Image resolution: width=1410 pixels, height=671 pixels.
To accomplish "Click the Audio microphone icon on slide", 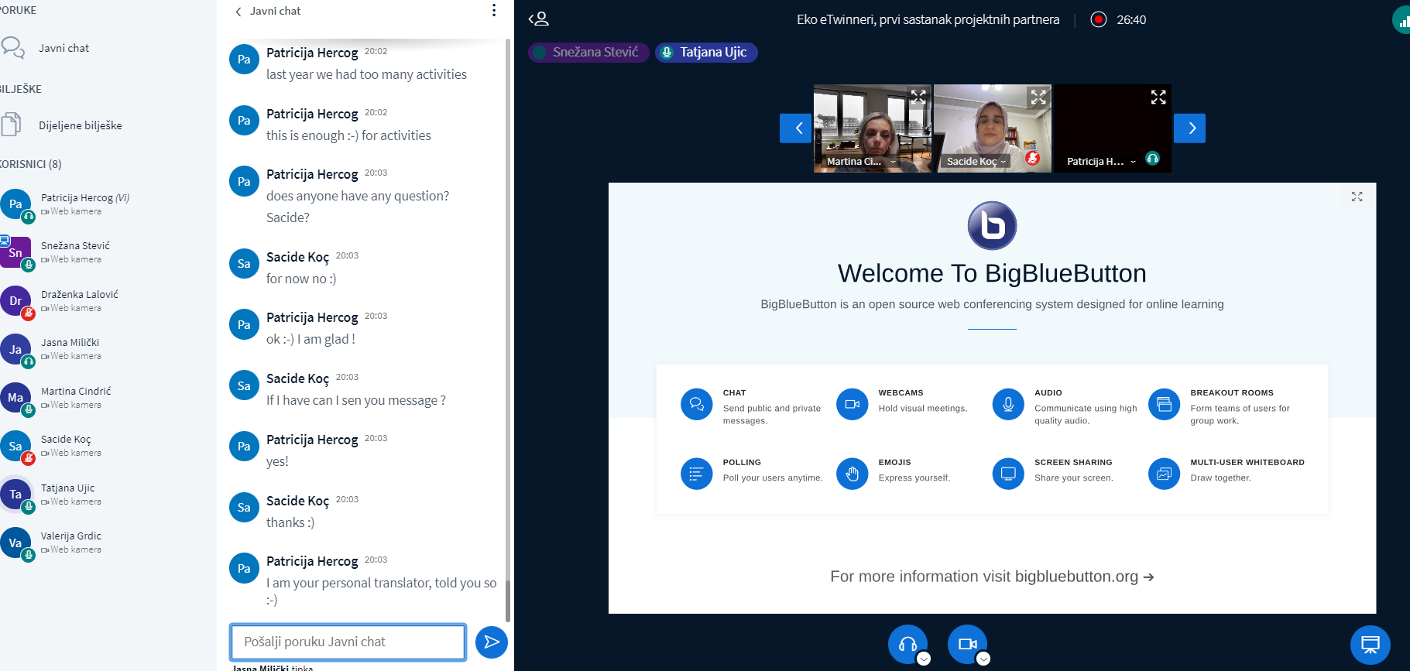I will point(1008,404).
